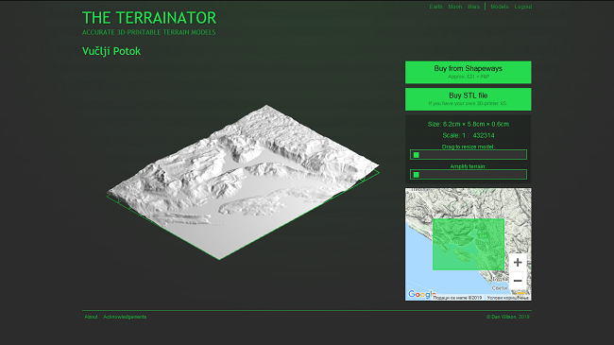Viewport: 614px width, 345px height.
Task: Click the Dan Wilson 2019 copyright text
Action: [508, 317]
